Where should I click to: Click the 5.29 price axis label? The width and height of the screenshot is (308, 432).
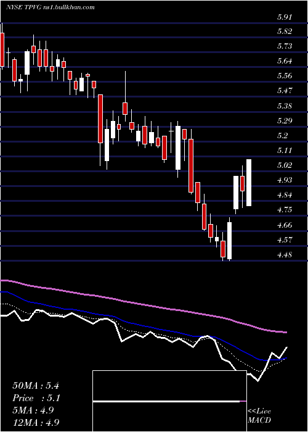pos(284,121)
